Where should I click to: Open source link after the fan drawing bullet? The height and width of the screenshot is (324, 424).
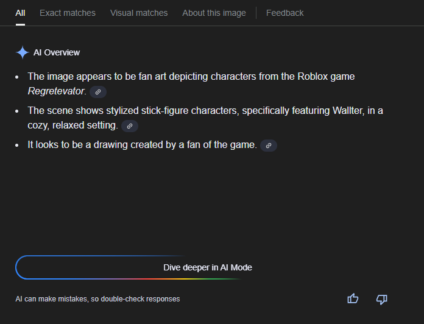point(268,146)
